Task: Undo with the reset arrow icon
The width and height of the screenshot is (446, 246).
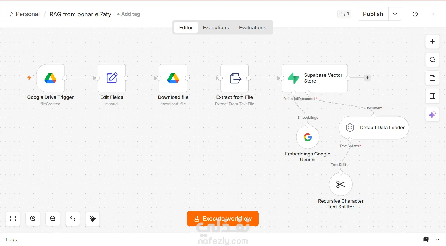Action: (x=73, y=219)
